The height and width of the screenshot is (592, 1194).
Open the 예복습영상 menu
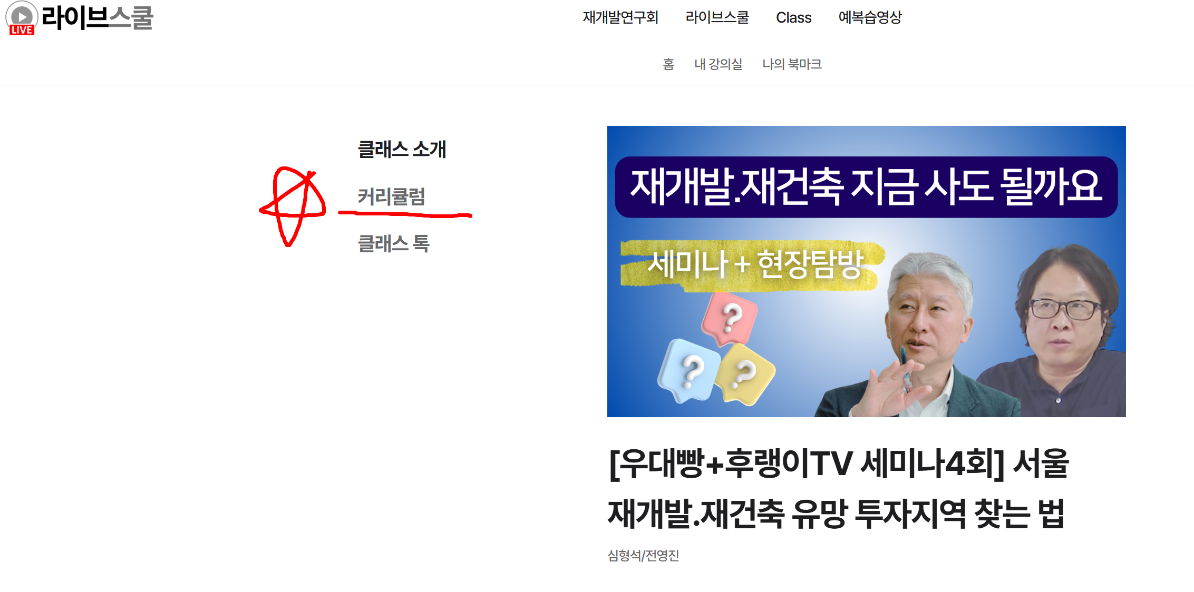870,17
